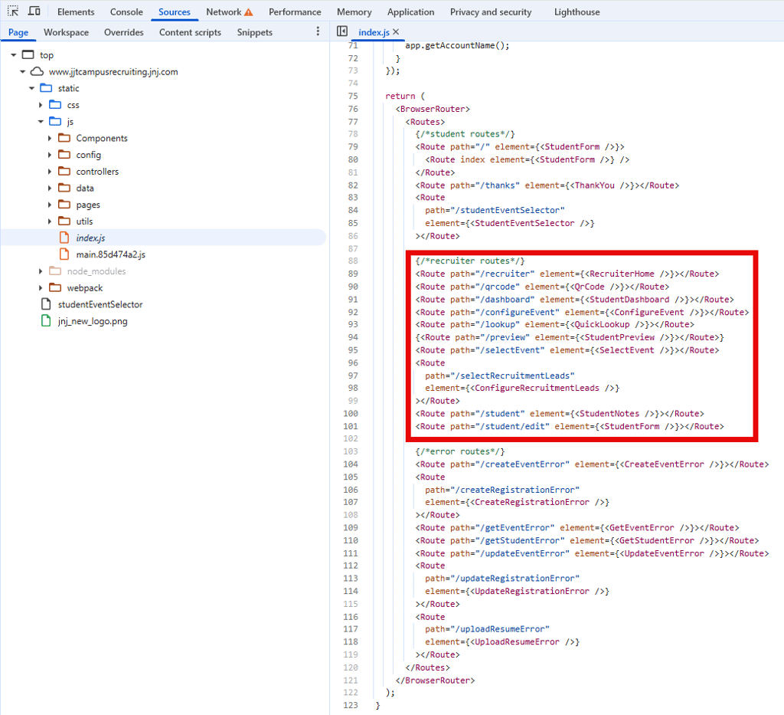784x715 pixels.
Task: Toggle the device toolbar icon
Action: 34,11
